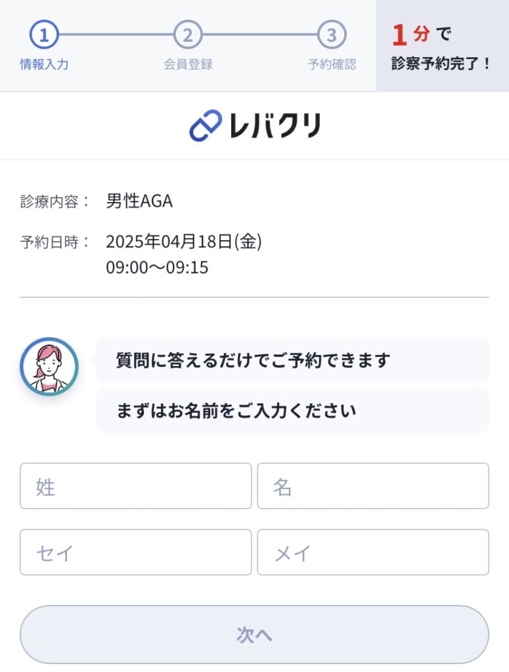Click the レバクリ pill logo icon
Viewport: 509px width, 672px height.
click(206, 125)
